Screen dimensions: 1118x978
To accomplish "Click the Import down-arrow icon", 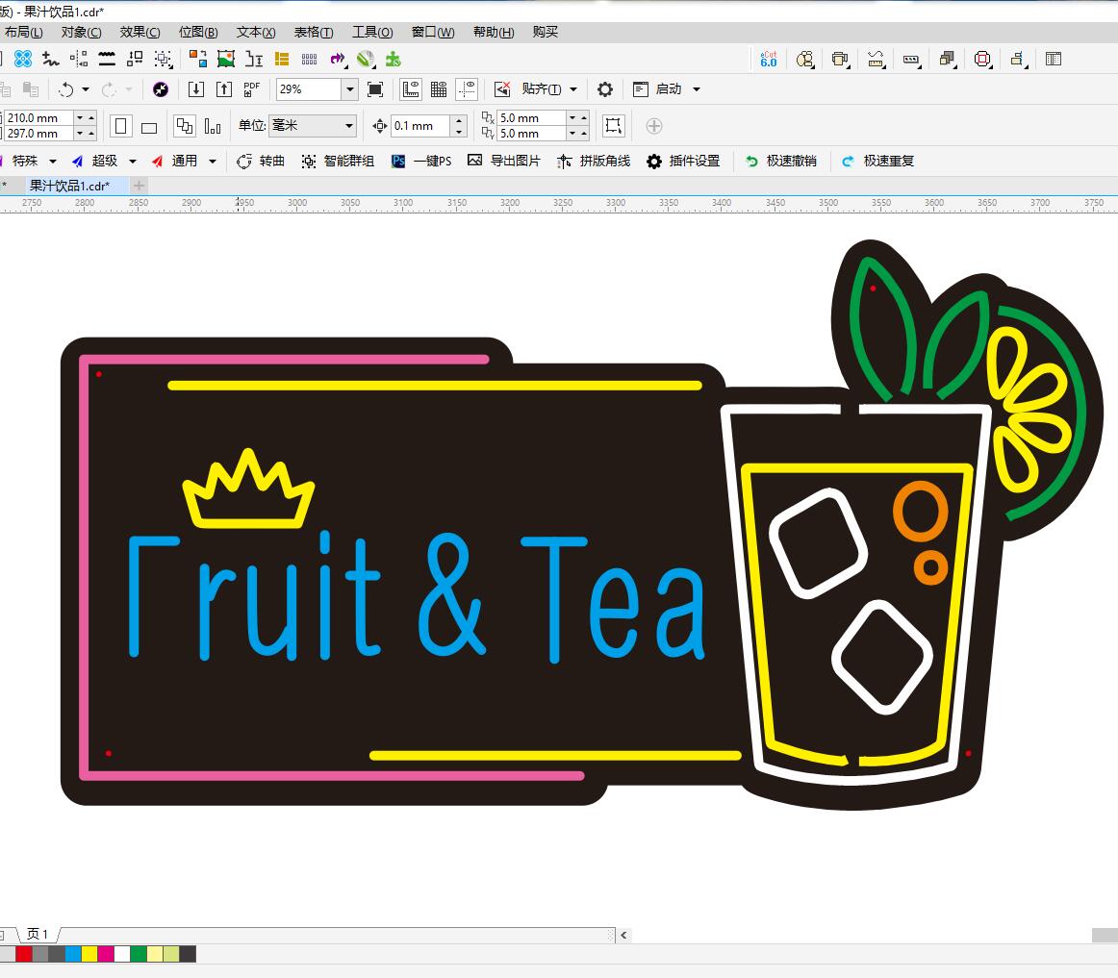I will point(196,89).
